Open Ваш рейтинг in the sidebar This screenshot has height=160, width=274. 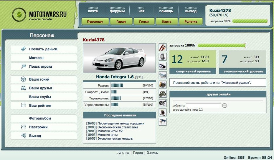(x=44, y=105)
